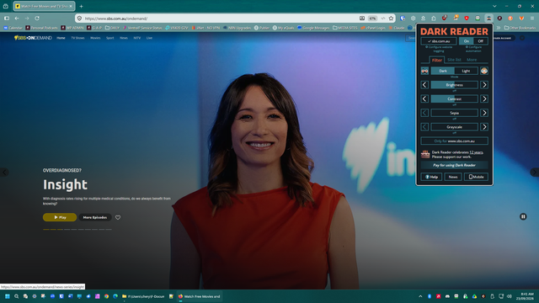The height and width of the screenshot is (303, 539).
Task: Click the pause icon on the hero carousel
Action: (x=523, y=216)
